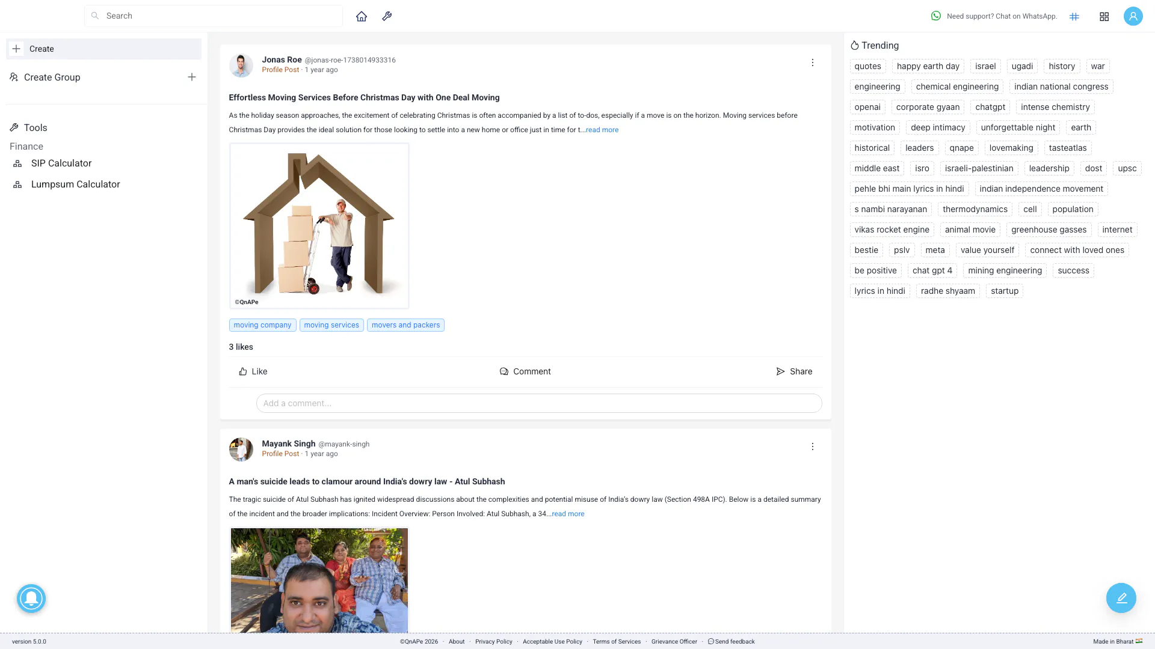1155x649 pixels.
Task: Click the Add a comment field
Action: tap(538, 403)
